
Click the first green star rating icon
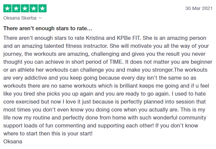(x=7, y=8)
